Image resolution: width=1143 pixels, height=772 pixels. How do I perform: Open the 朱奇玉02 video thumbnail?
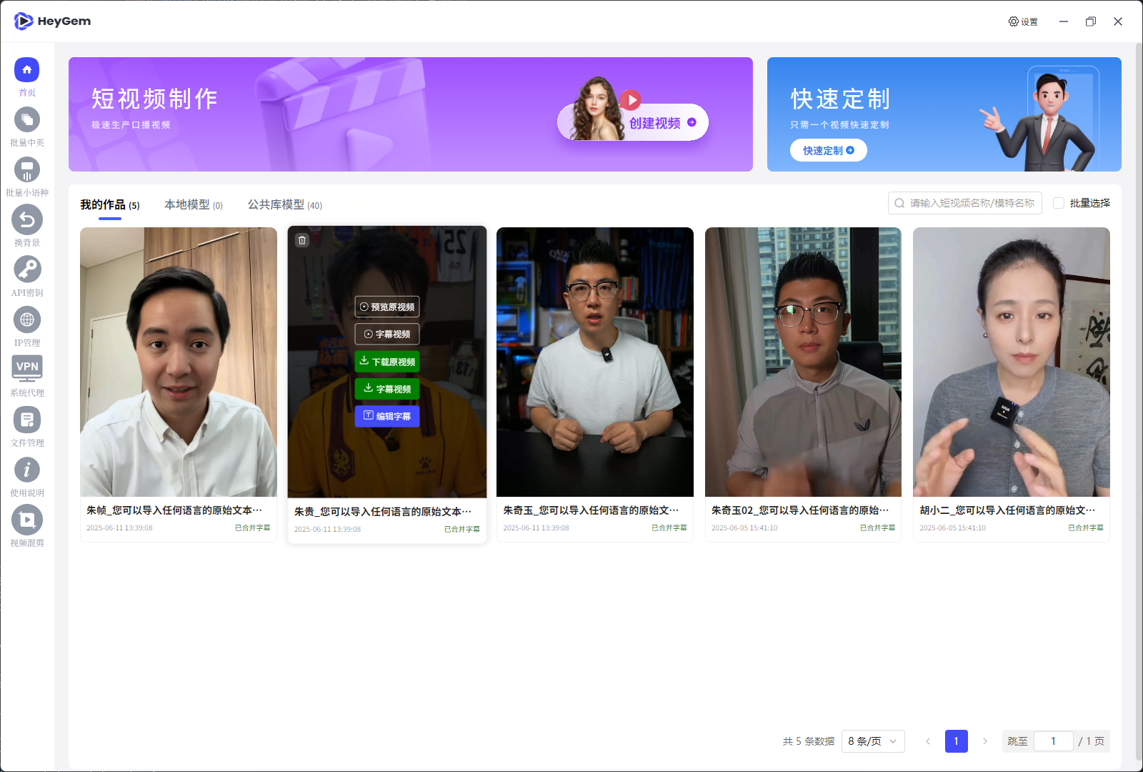click(x=803, y=362)
